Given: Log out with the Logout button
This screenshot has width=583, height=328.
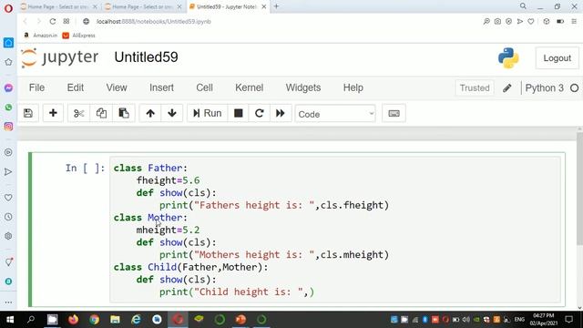Looking at the screenshot, I should [x=557, y=58].
